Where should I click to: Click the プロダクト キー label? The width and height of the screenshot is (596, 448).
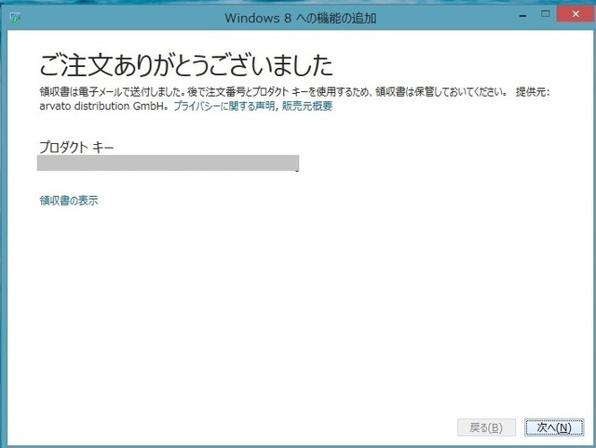[76, 147]
